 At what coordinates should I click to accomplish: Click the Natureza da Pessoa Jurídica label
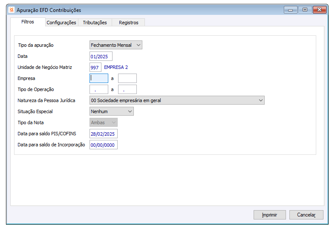coord(46,100)
